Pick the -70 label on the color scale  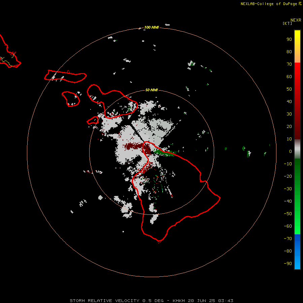click(x=288, y=239)
